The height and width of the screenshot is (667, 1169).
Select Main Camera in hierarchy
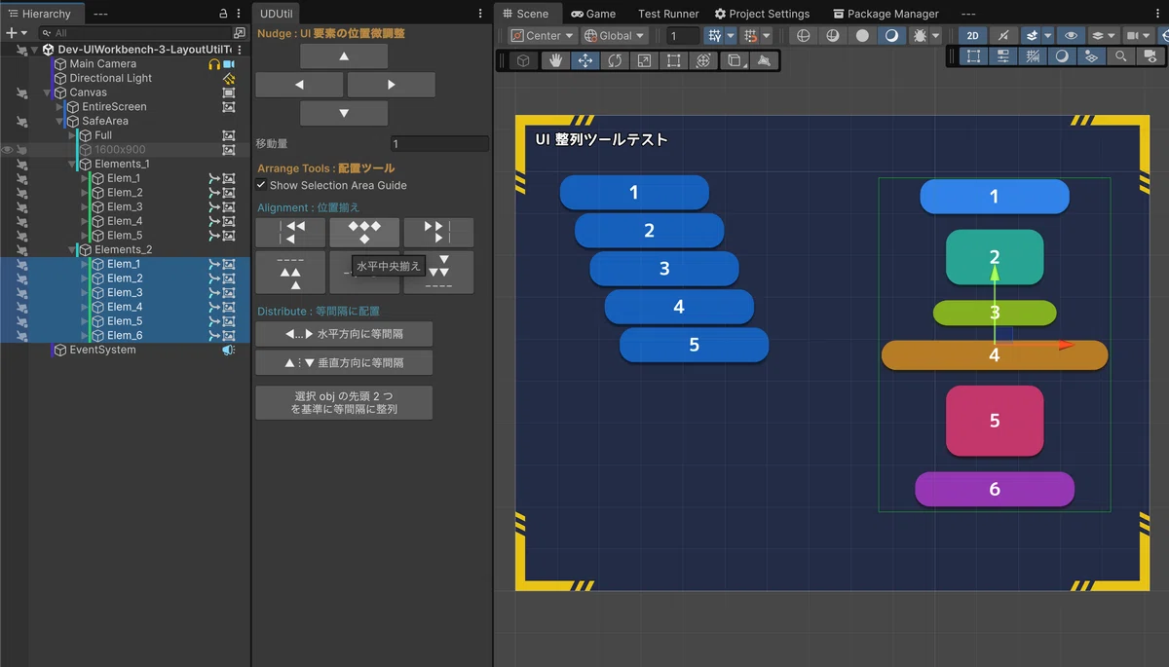(x=102, y=63)
